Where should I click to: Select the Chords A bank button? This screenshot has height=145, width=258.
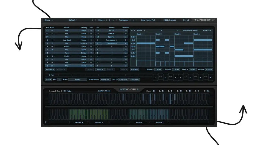point(50,69)
